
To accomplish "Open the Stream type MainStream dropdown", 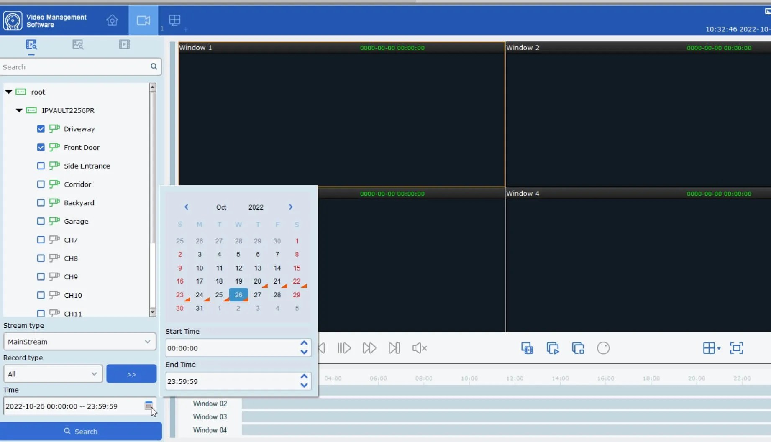I will 79,342.
